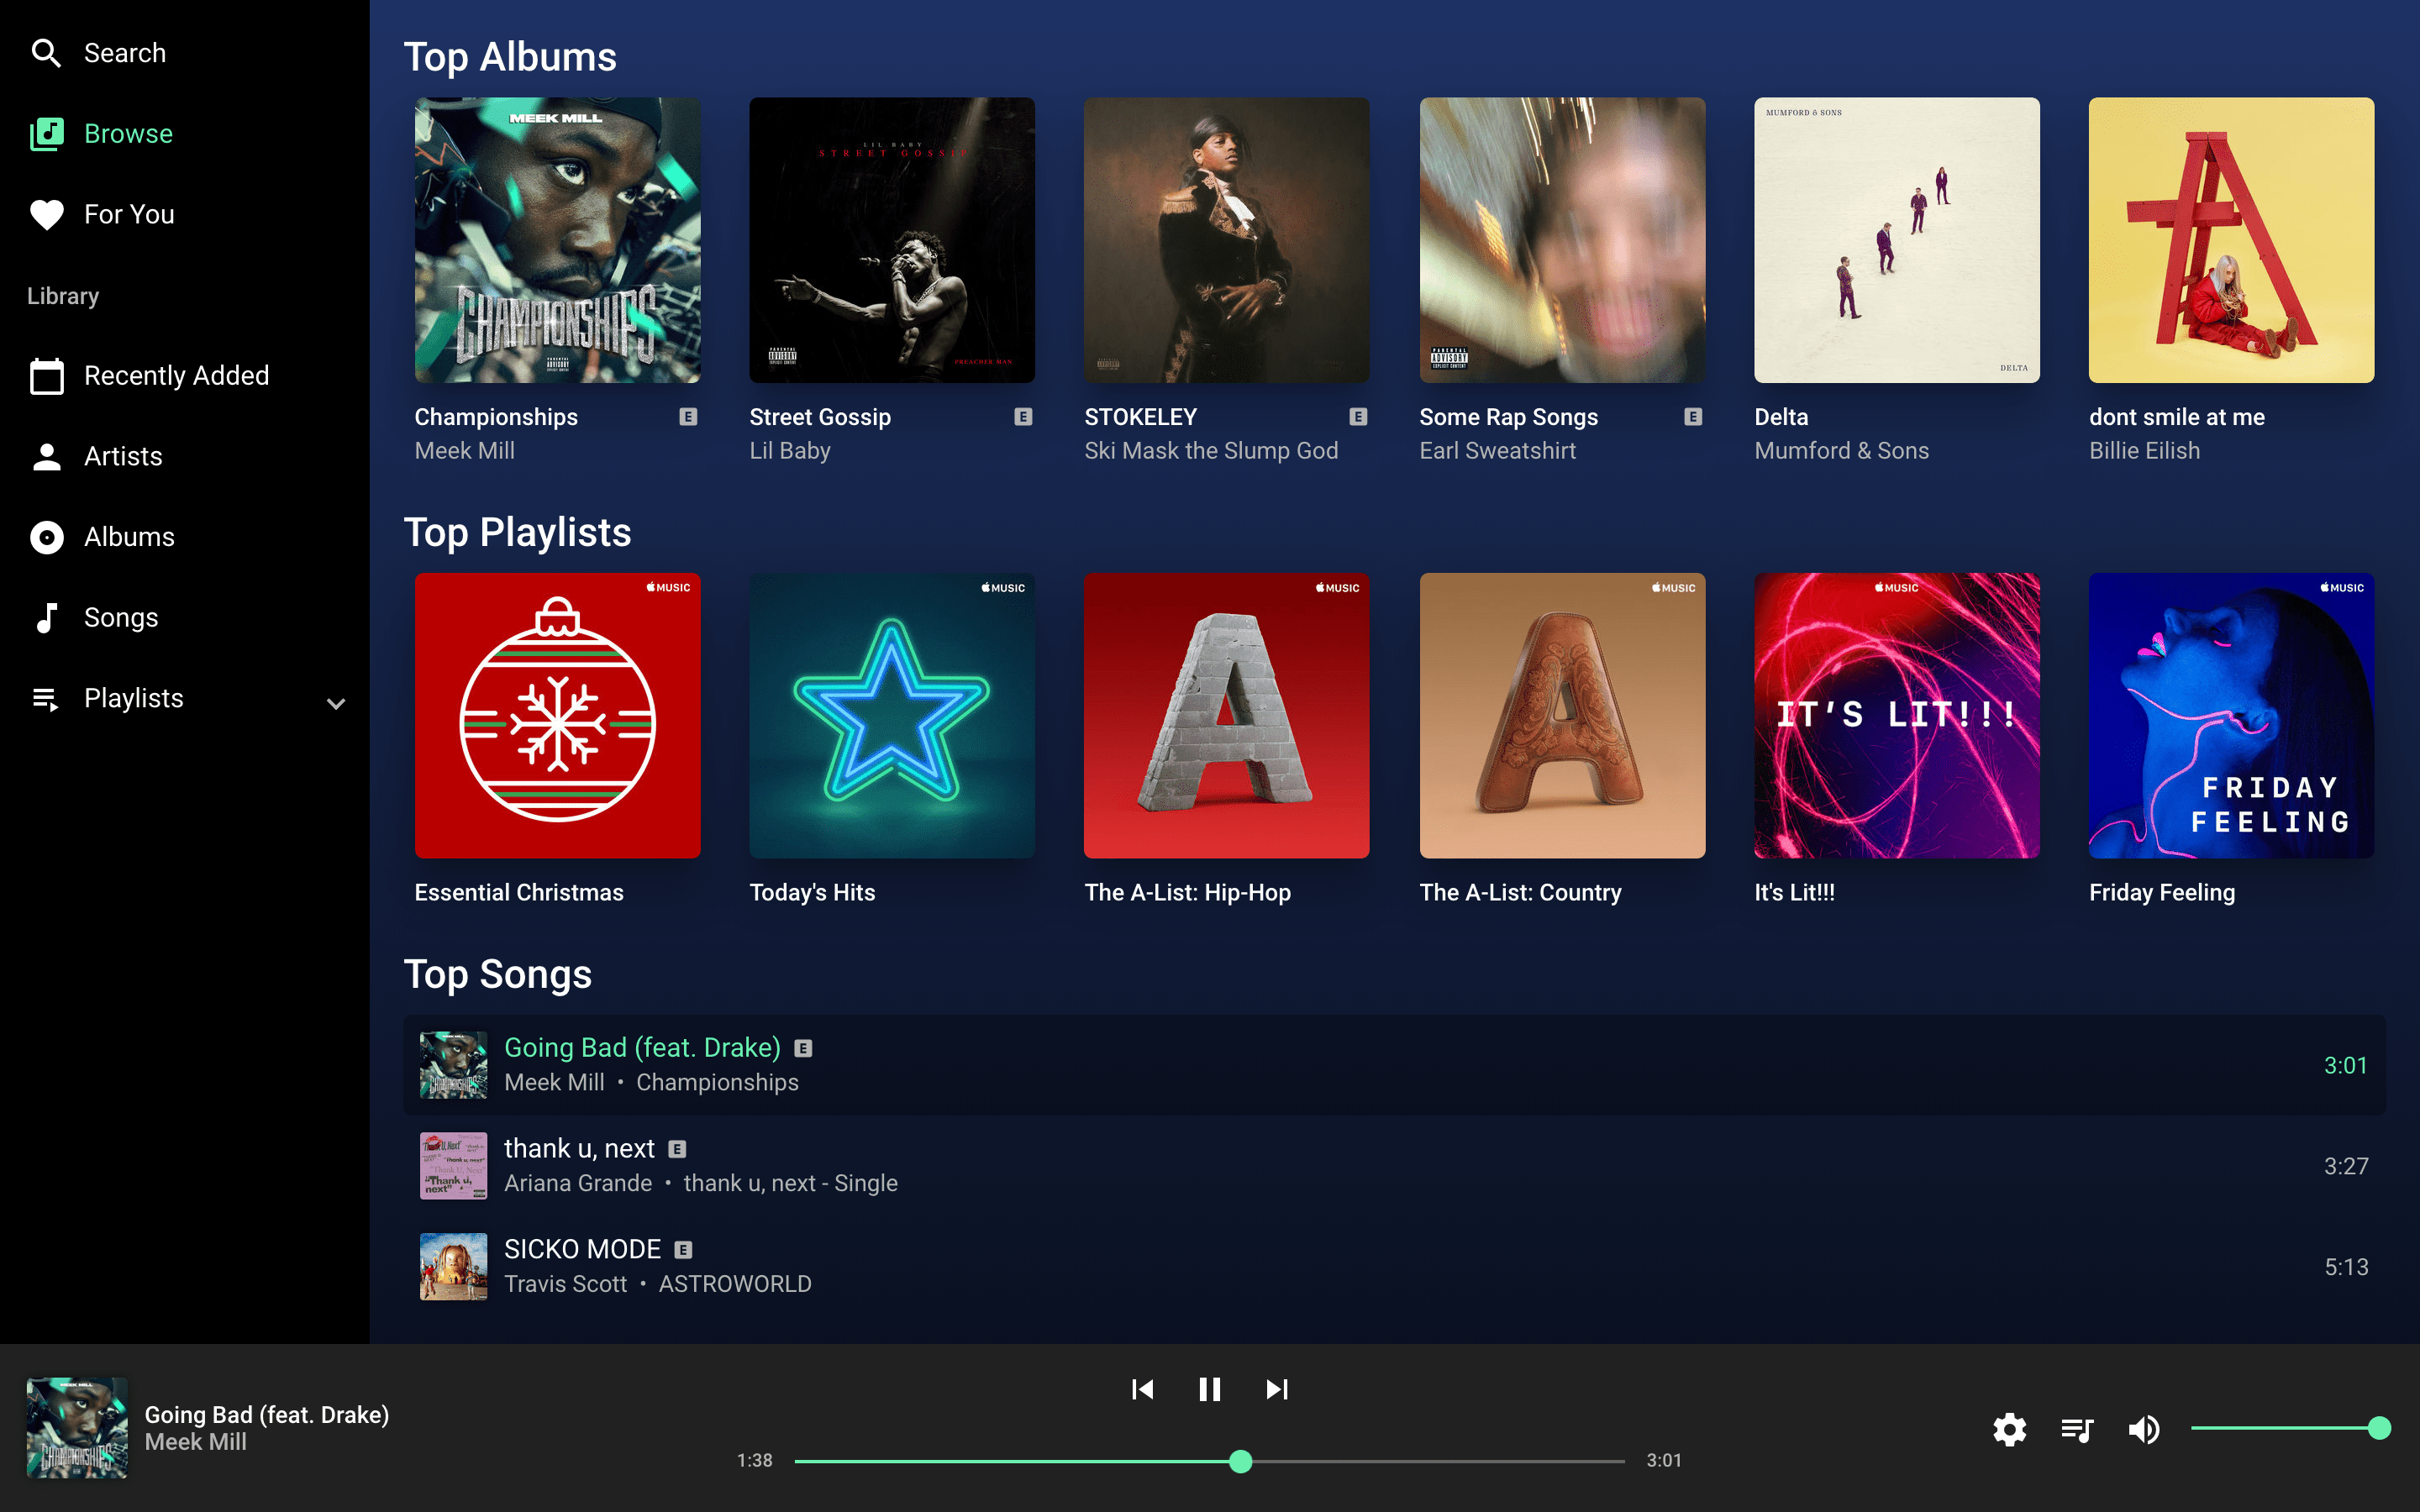The image size is (2420, 1512).
Task: Open the settings gear near playback controls
Action: pos(2009,1429)
